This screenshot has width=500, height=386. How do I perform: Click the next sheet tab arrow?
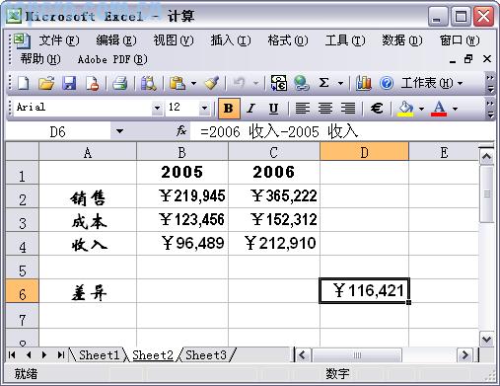coord(44,355)
